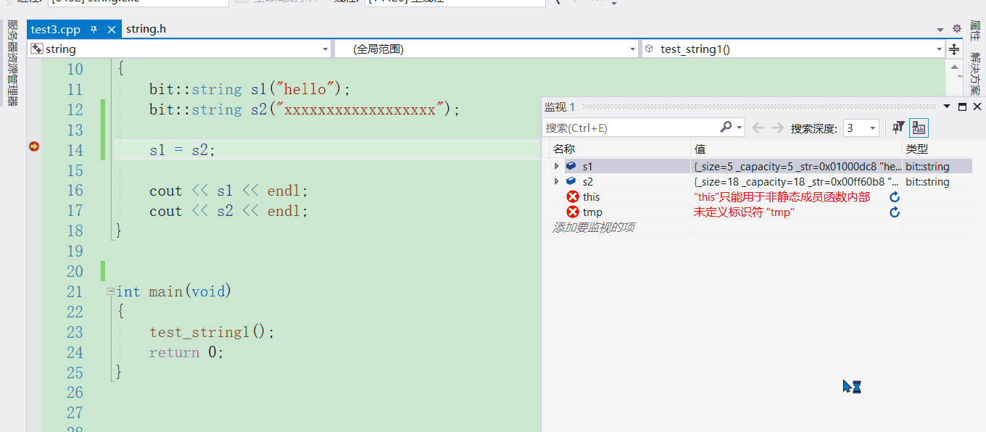Click the 未定义标识符 "tmp" message
The width and height of the screenshot is (986, 432).
click(x=744, y=212)
